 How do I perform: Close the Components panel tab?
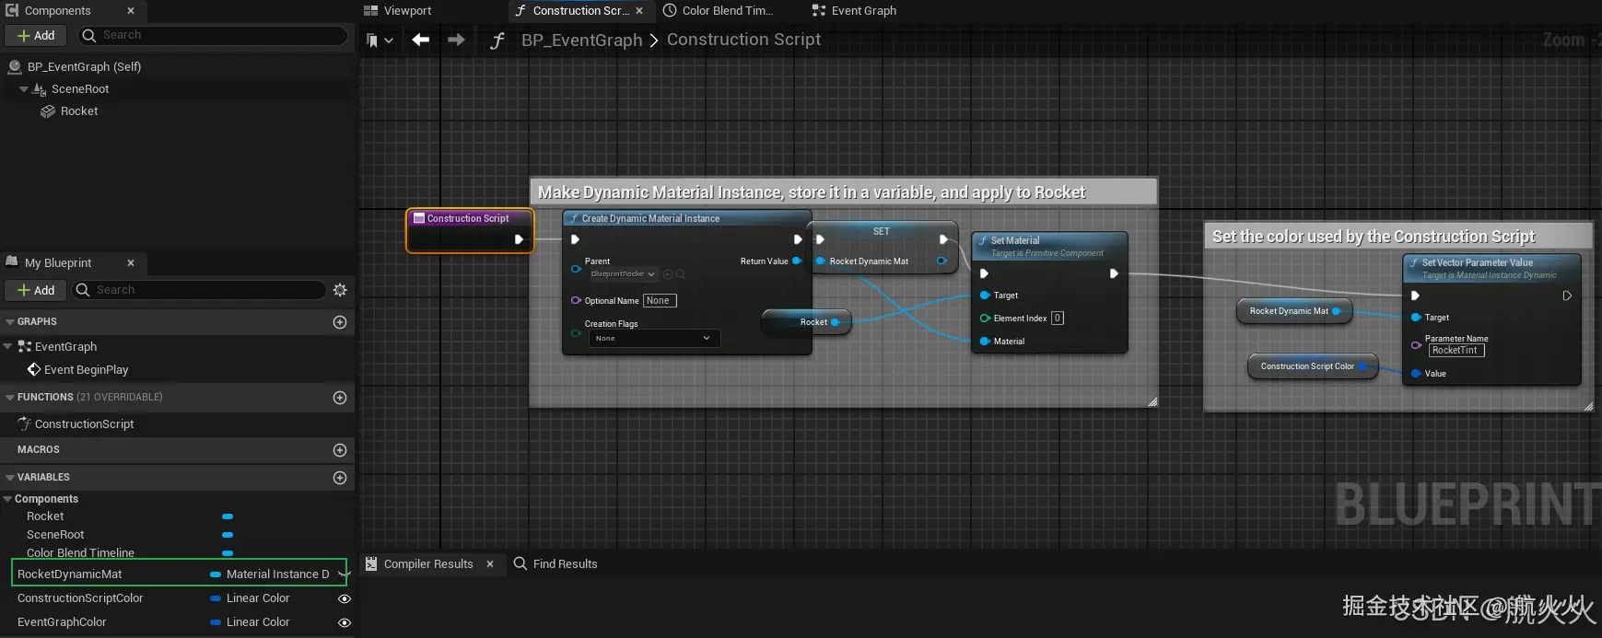(131, 11)
